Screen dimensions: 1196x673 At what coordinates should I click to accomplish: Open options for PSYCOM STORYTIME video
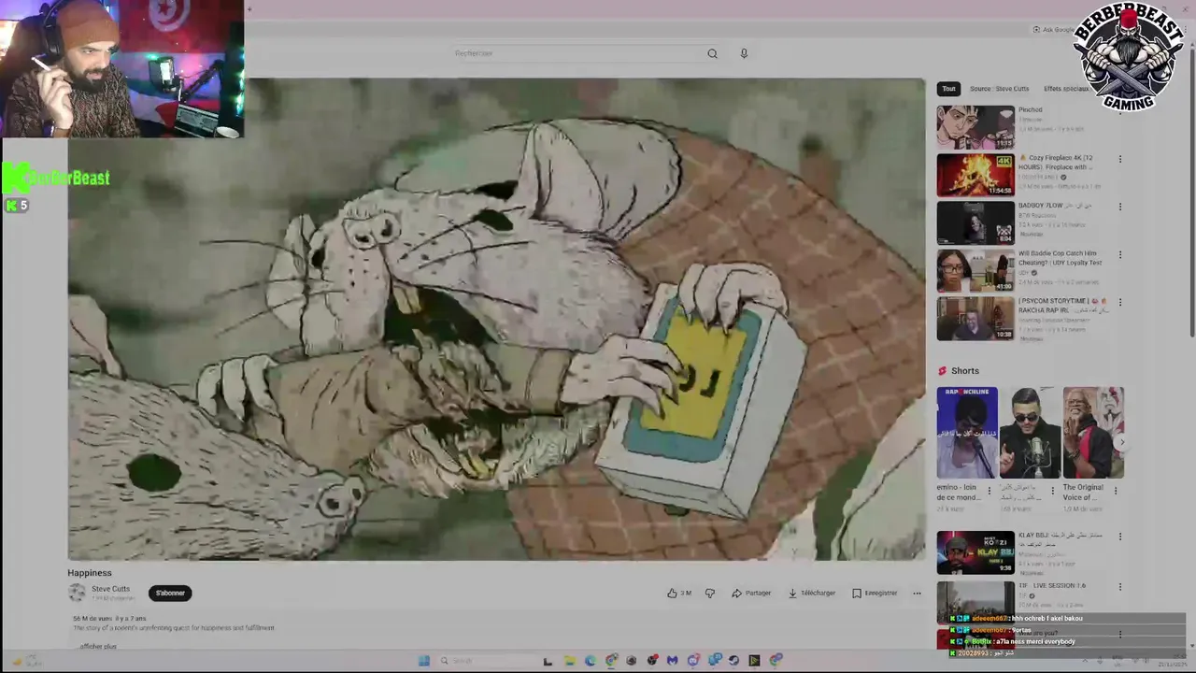(x=1120, y=302)
